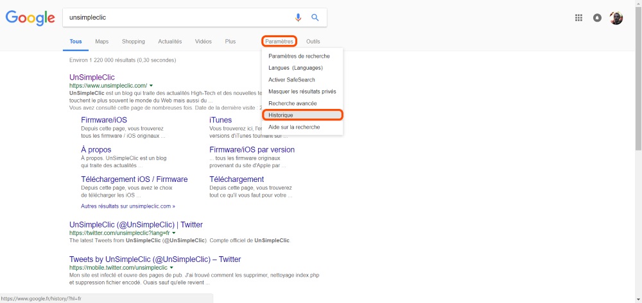642x303 pixels.
Task: Click the Google logo
Action: [30, 17]
